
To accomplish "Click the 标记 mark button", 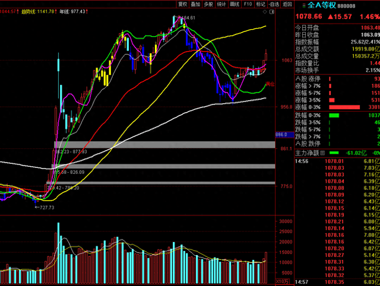I will coord(261,4).
